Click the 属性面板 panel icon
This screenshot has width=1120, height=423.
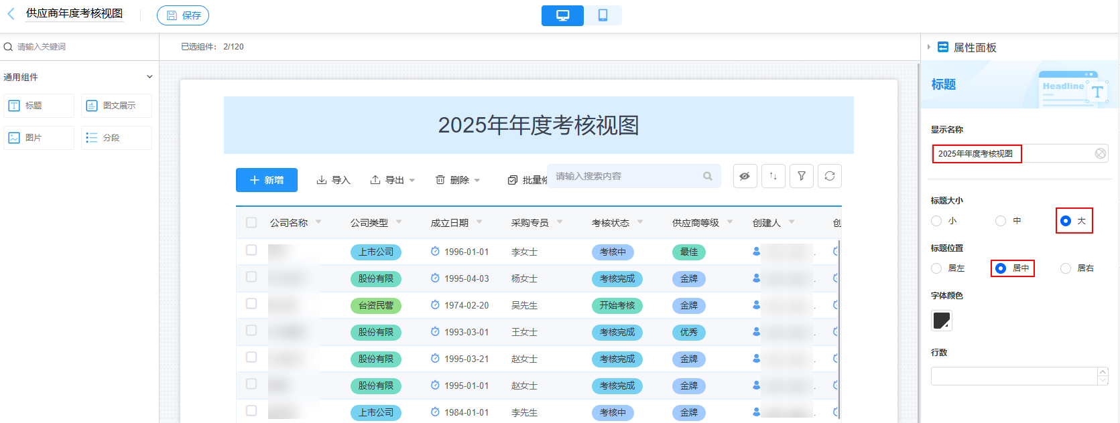coord(943,47)
